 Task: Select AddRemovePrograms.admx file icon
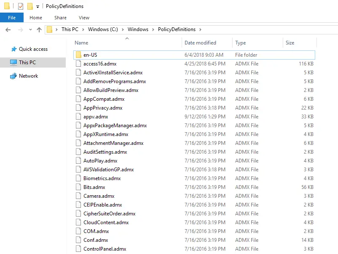pyautogui.click(x=78, y=81)
